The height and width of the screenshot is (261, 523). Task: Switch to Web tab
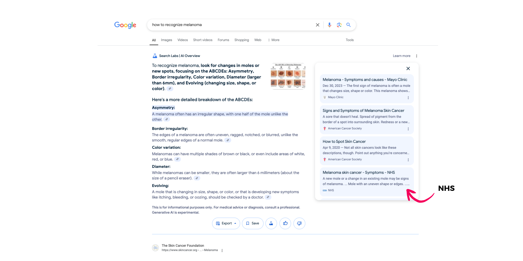click(x=258, y=40)
